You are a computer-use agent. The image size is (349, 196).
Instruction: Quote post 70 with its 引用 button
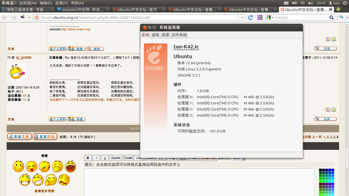[x=325, y=119]
